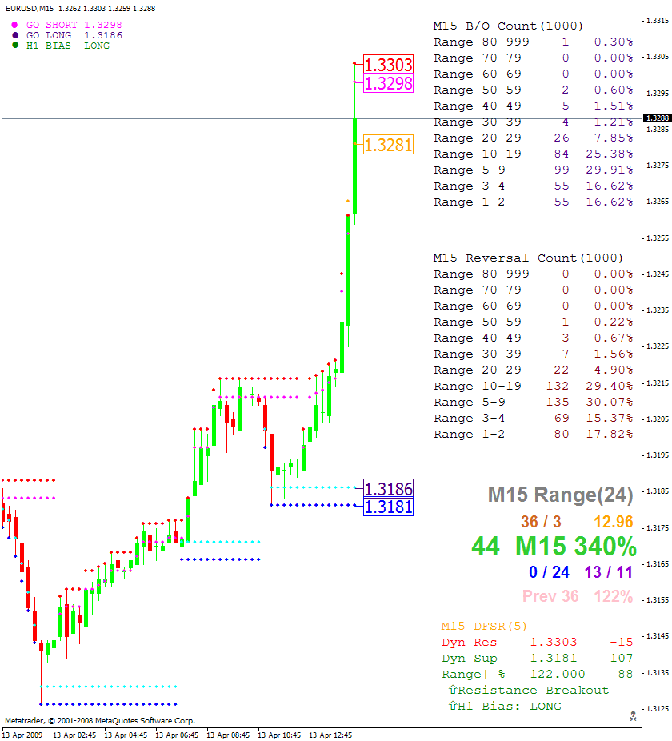Click the Range| % 122.000 row
672x741 pixels.
(537, 675)
